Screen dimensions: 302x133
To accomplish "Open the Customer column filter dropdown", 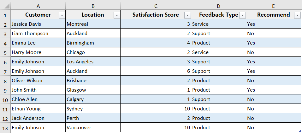I will pos(62,15).
